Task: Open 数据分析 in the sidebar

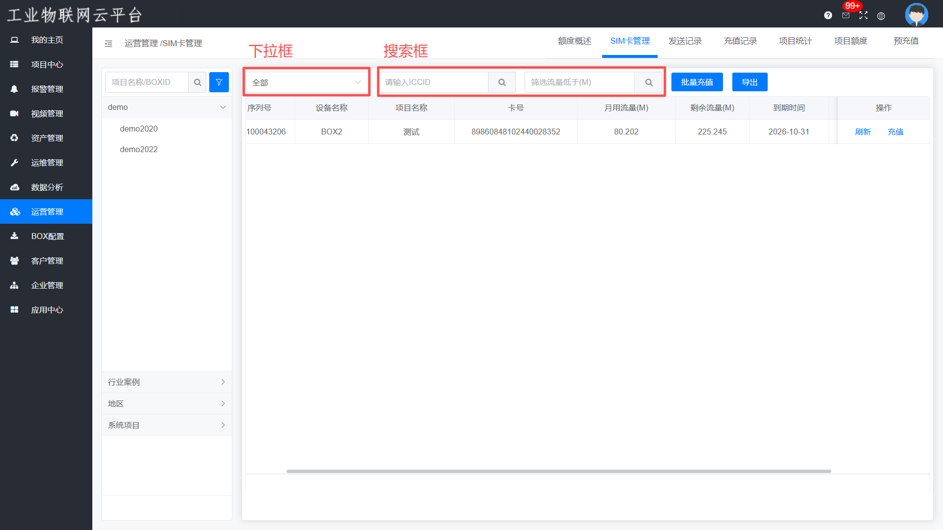Action: click(47, 187)
